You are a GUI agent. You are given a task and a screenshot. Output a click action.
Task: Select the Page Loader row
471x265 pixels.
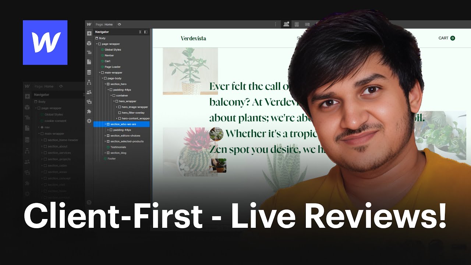coord(121,67)
